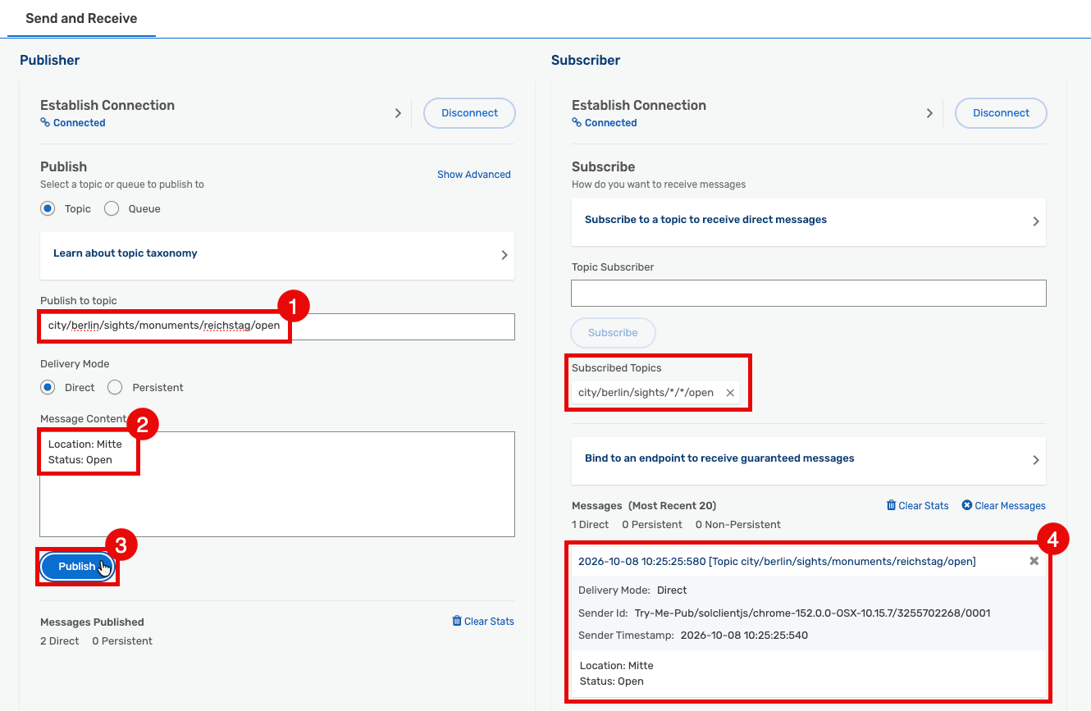Expand Publisher Establish Connection section
This screenshot has width=1091, height=711.
tap(398, 113)
